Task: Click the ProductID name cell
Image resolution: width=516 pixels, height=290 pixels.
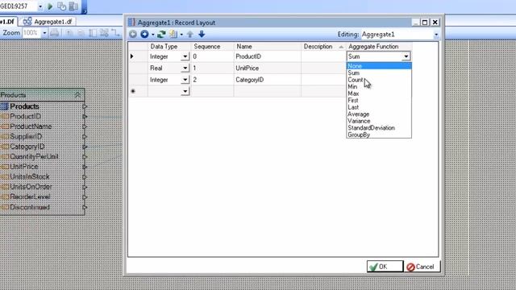Action: pyautogui.click(x=267, y=56)
